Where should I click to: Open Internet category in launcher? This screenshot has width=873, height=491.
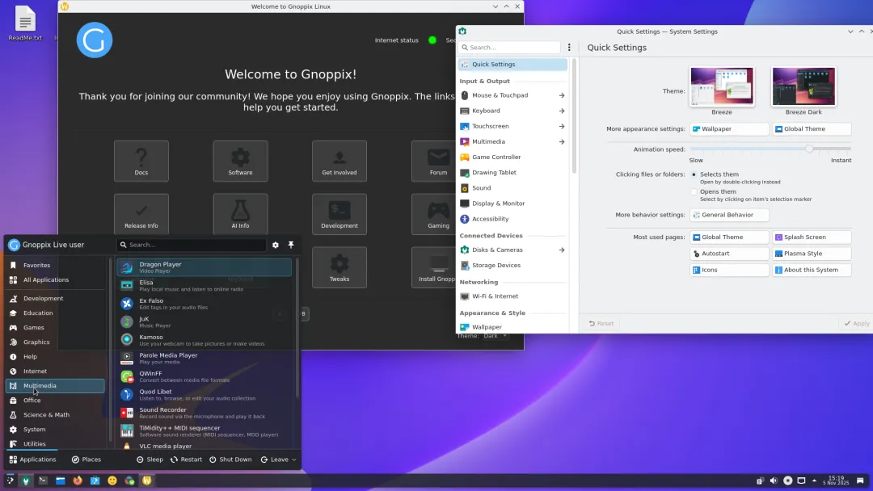pyautogui.click(x=55, y=371)
